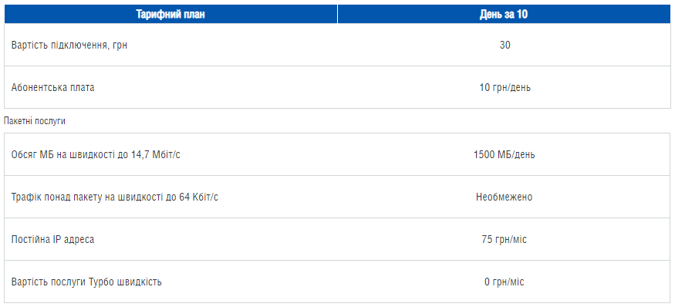Select the 'Абонентська плата' row label
The image size is (675, 307).
click(x=53, y=87)
